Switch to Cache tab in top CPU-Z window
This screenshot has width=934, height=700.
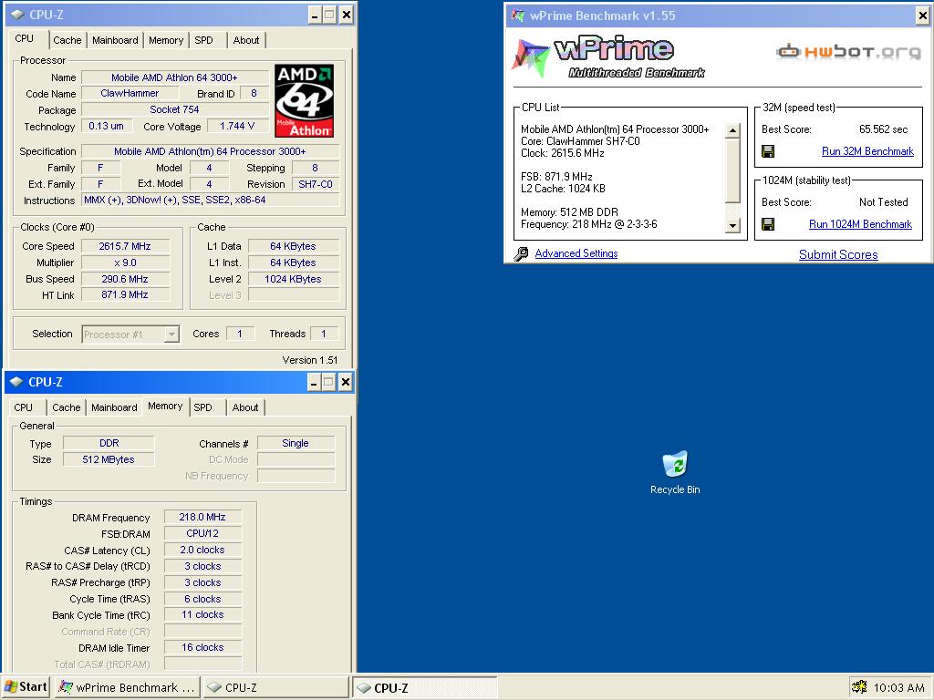(x=67, y=40)
